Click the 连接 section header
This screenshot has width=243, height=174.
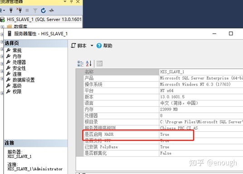36,143
